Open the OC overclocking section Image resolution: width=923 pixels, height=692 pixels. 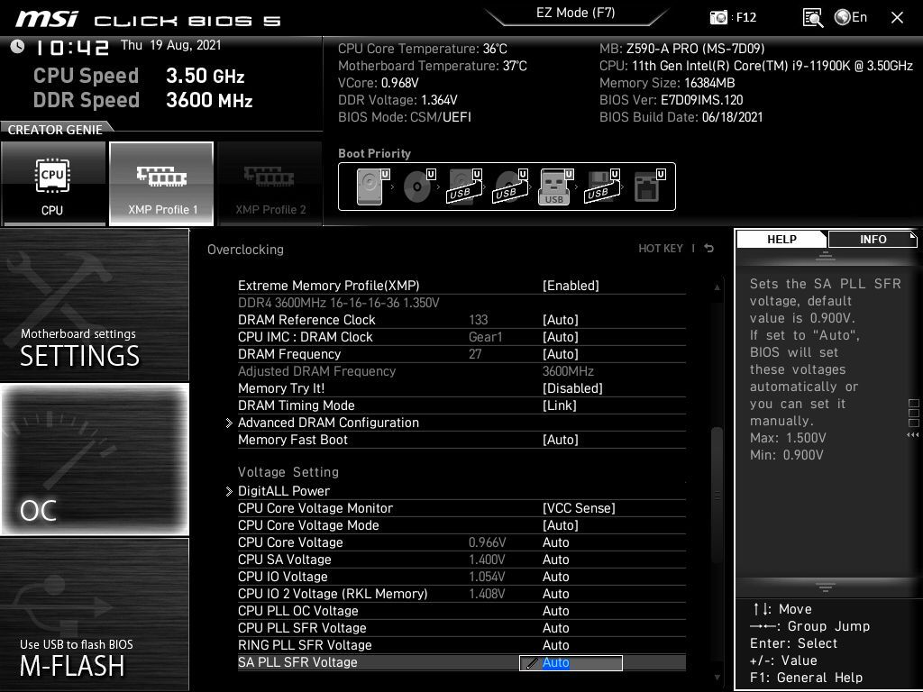(94, 460)
